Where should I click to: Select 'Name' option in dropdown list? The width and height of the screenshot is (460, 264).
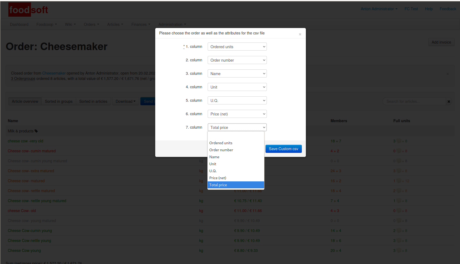pos(214,157)
